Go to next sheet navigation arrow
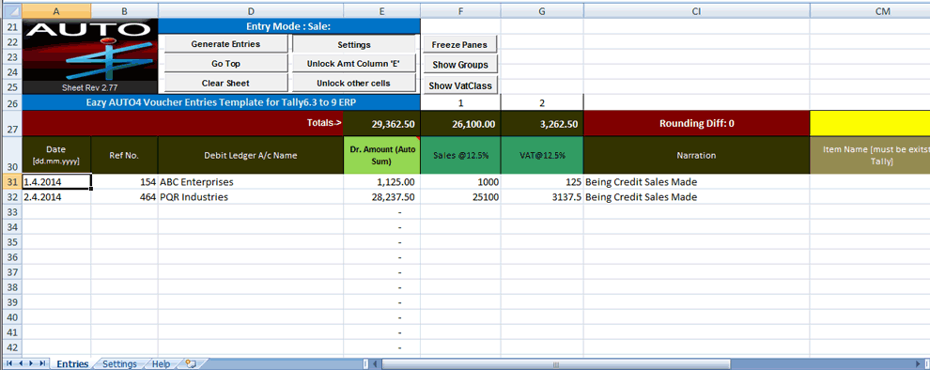Viewport: 930px width, 370px height. tap(31, 363)
